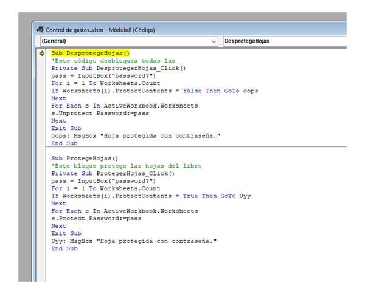This screenshot has height=294, width=365.
Task: Click the yellow execution pointer arrow in margin
Action: click(x=42, y=53)
